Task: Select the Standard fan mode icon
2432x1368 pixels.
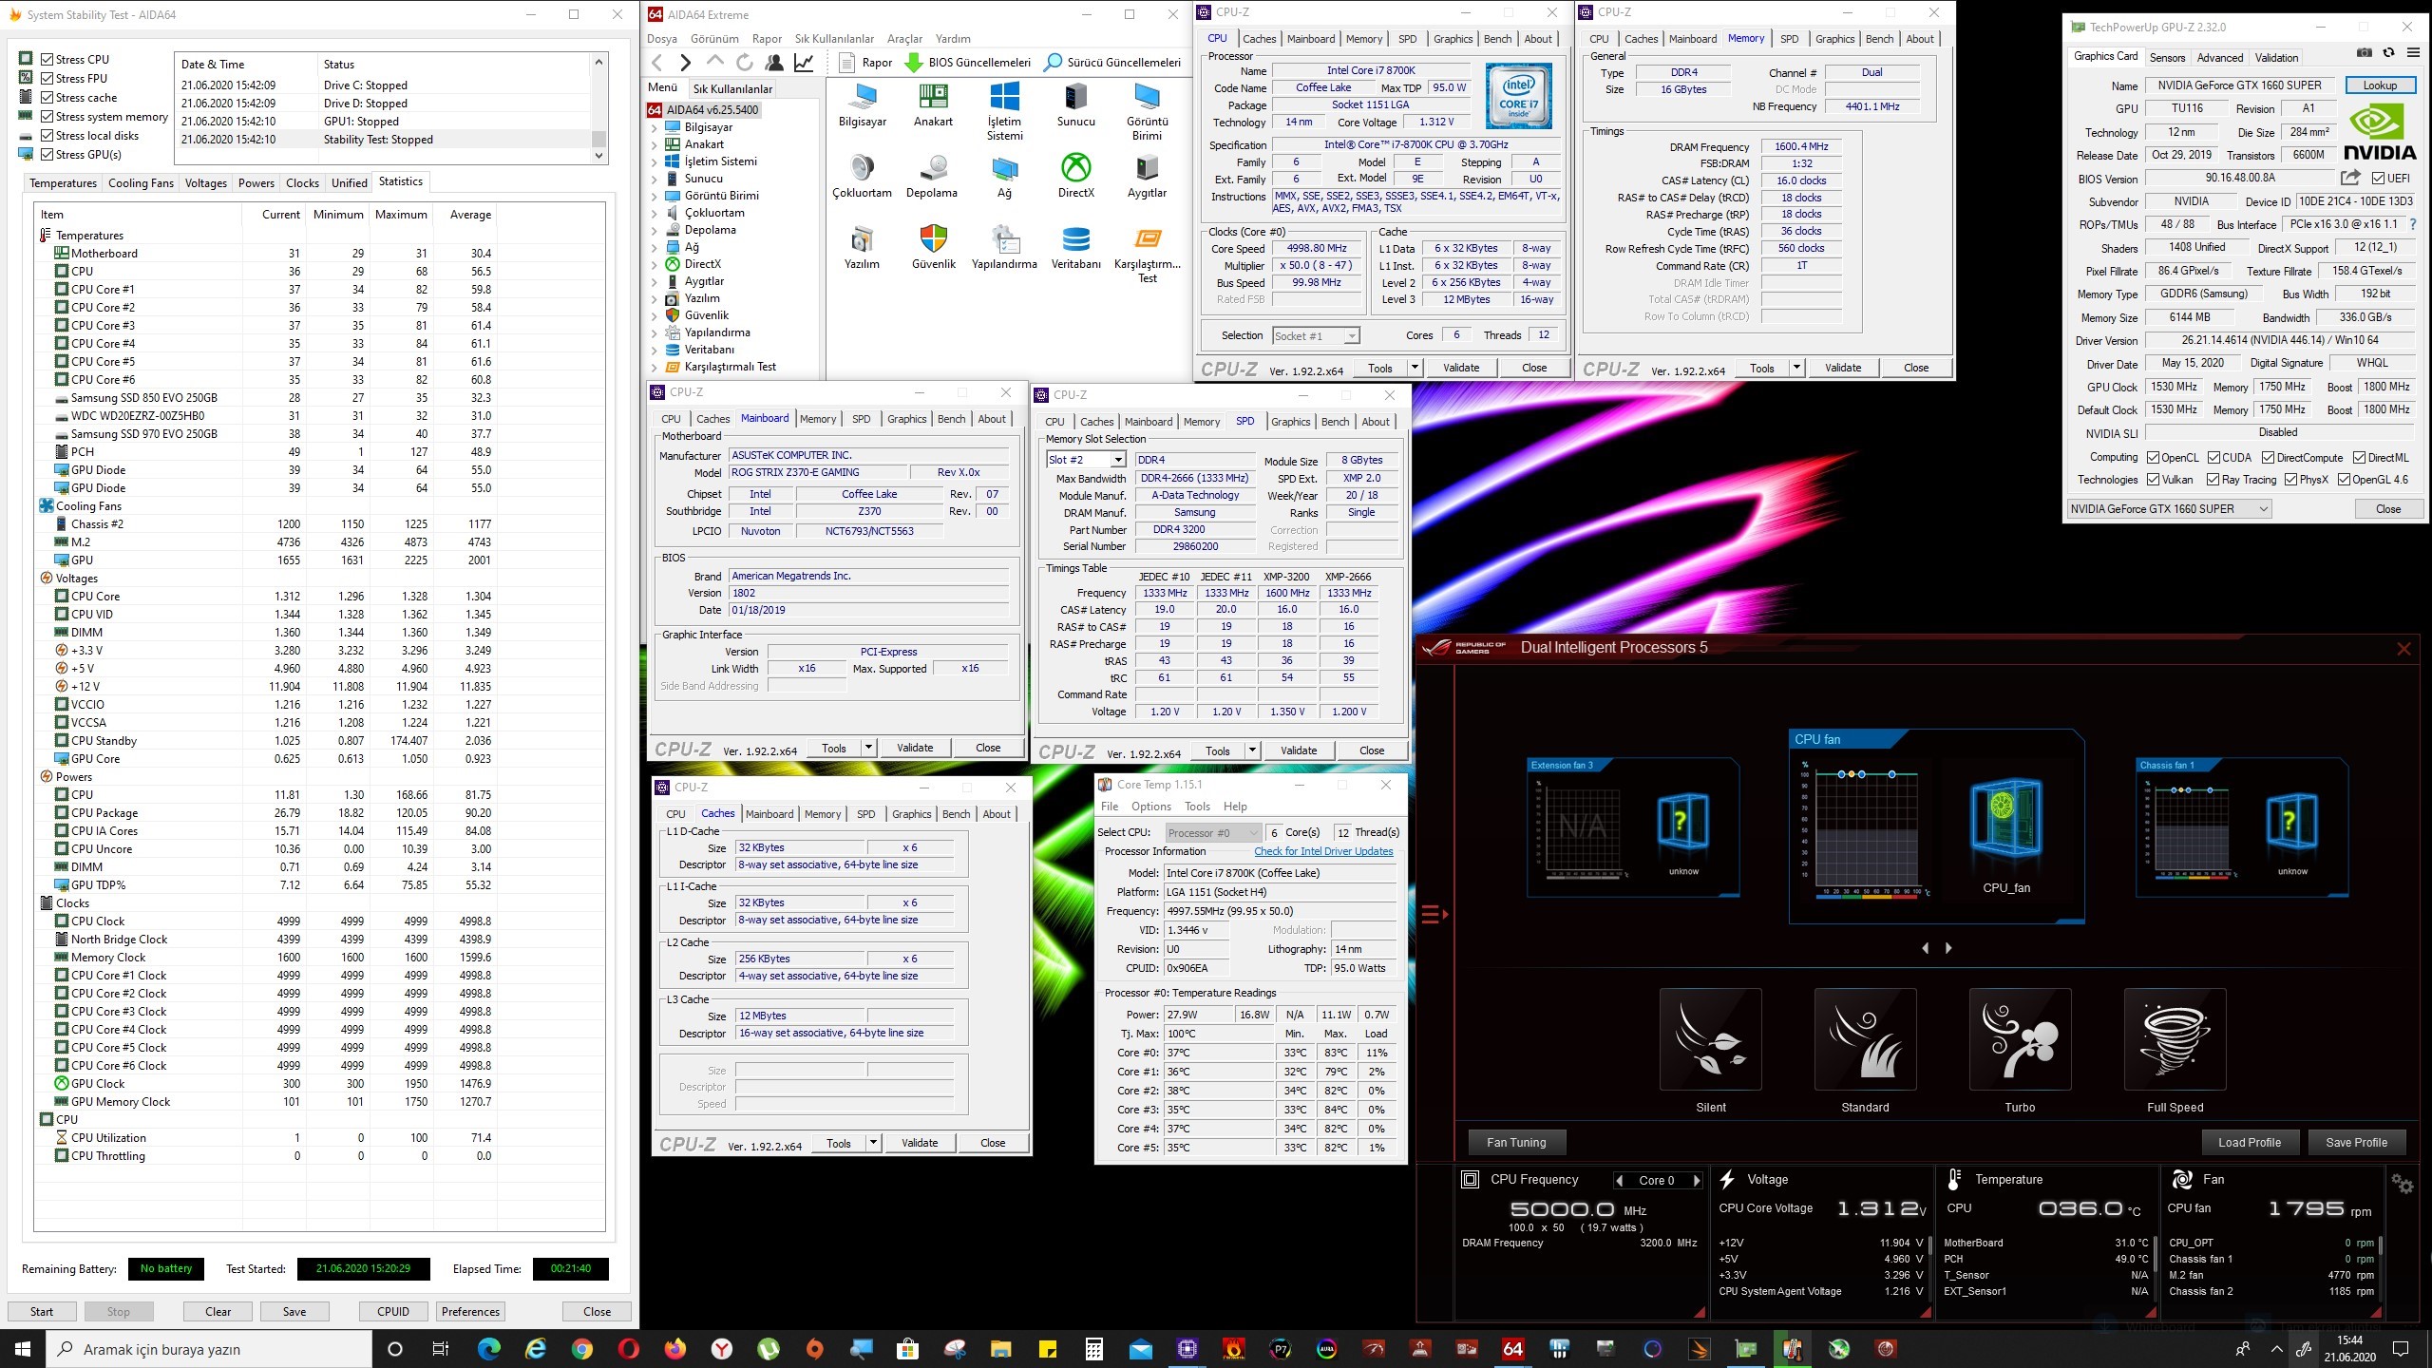Action: (1865, 1038)
